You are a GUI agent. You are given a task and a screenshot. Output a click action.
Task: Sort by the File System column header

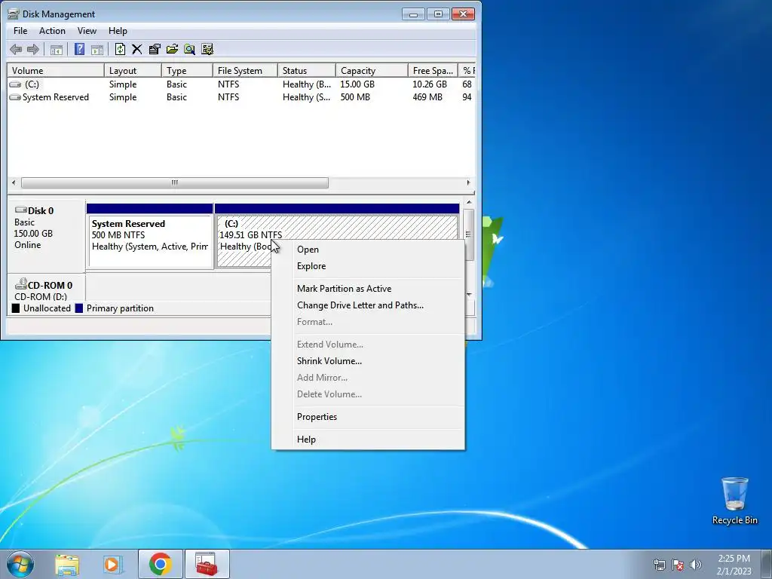click(x=245, y=70)
